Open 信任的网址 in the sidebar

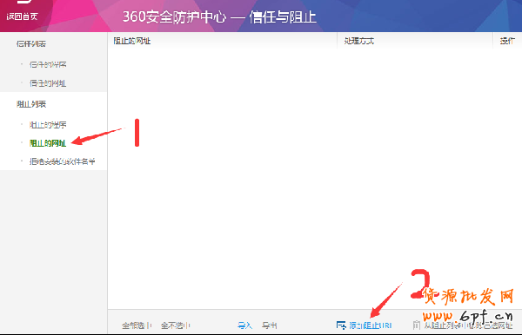48,83
